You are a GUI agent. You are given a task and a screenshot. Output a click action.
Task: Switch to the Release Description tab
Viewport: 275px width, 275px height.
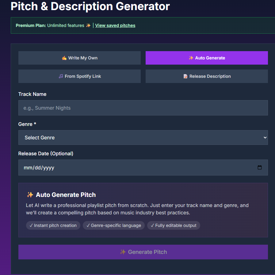tap(206, 76)
